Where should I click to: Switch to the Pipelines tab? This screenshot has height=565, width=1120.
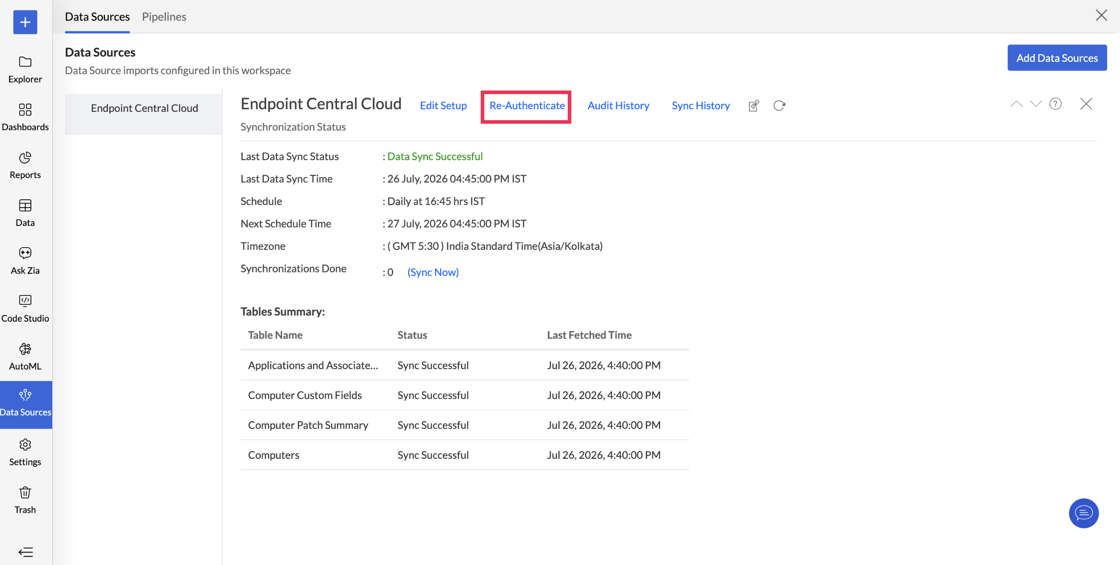pos(164,17)
